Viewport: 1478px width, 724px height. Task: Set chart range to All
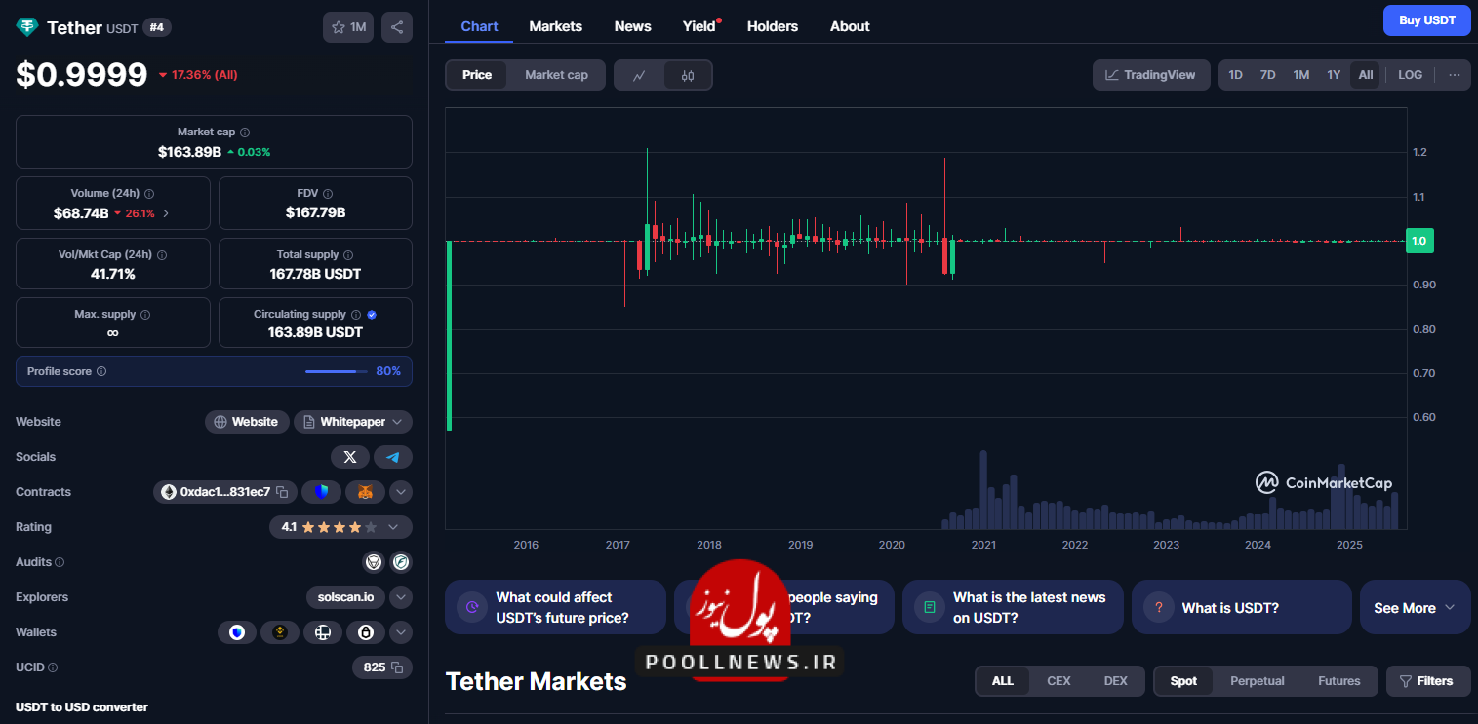click(1365, 75)
